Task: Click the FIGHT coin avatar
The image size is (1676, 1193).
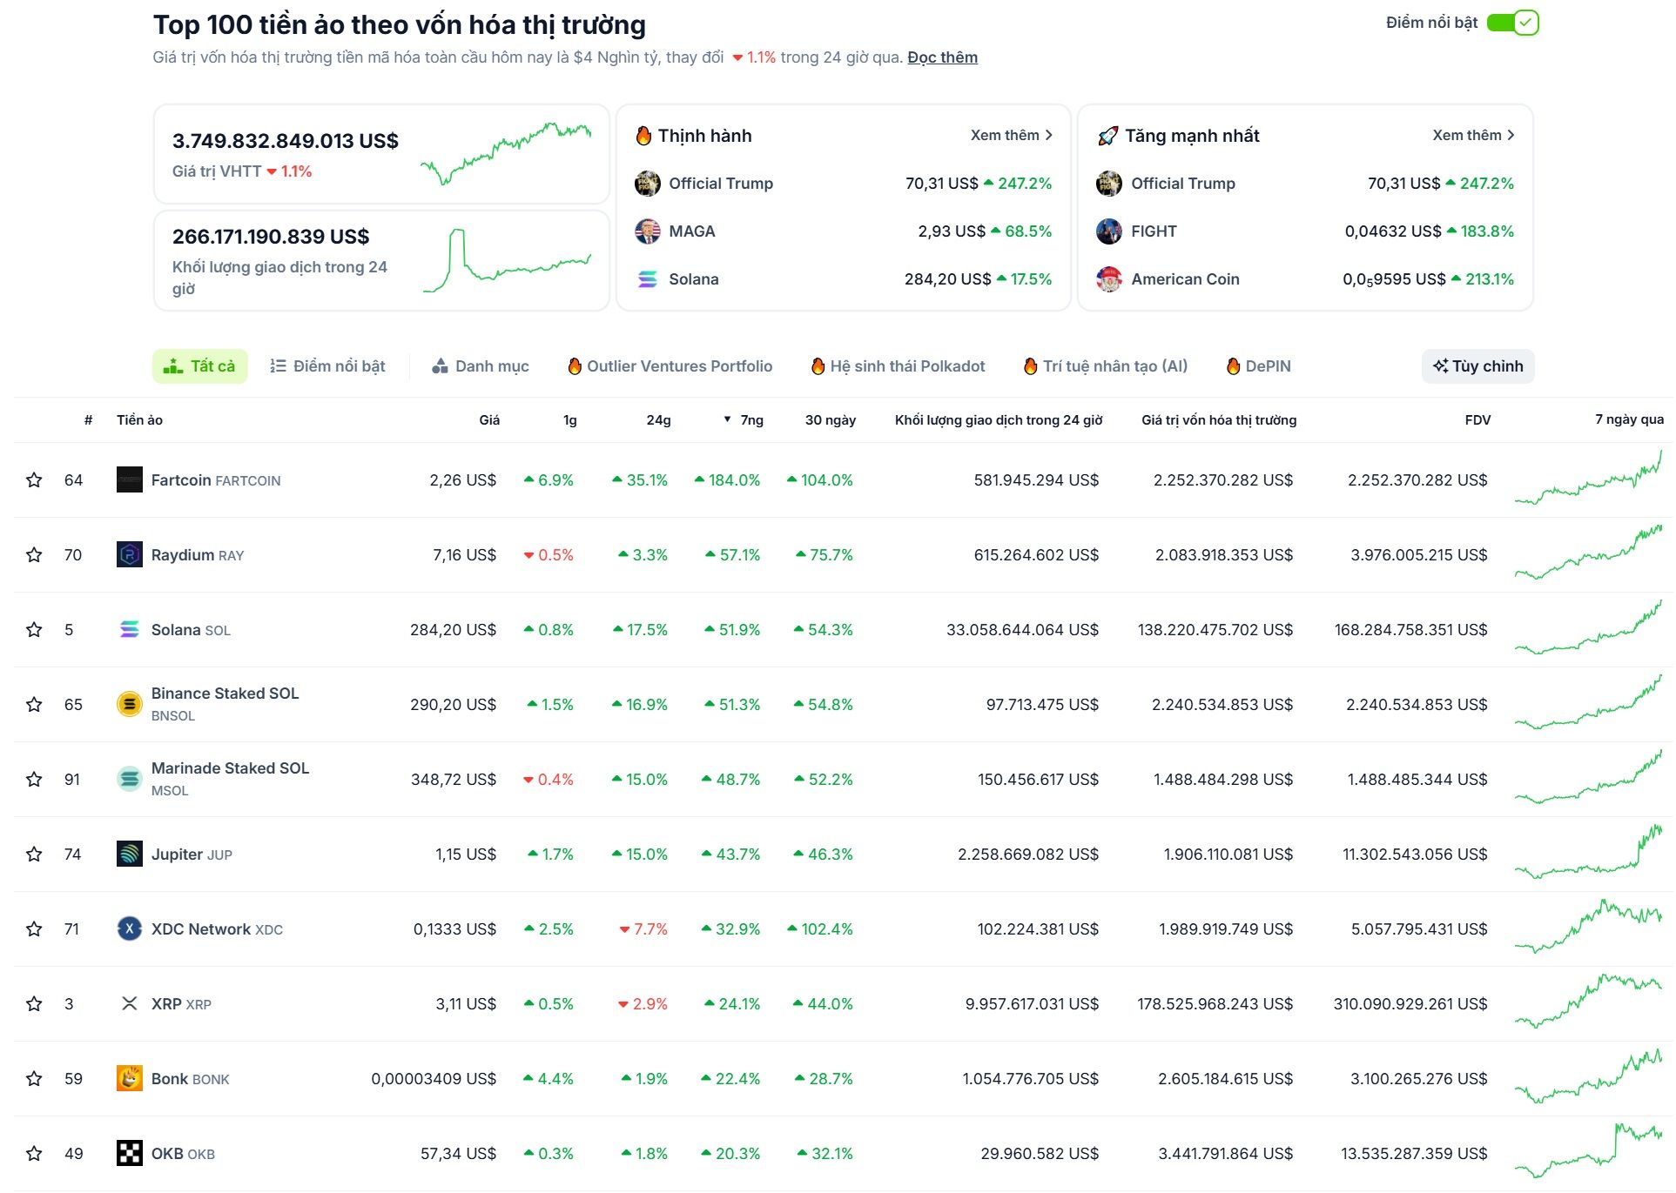Action: 1109,231
